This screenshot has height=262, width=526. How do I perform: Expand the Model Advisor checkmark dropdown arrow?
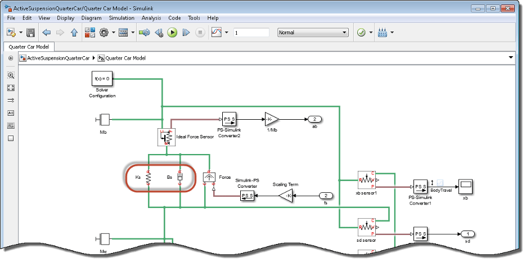click(371, 33)
